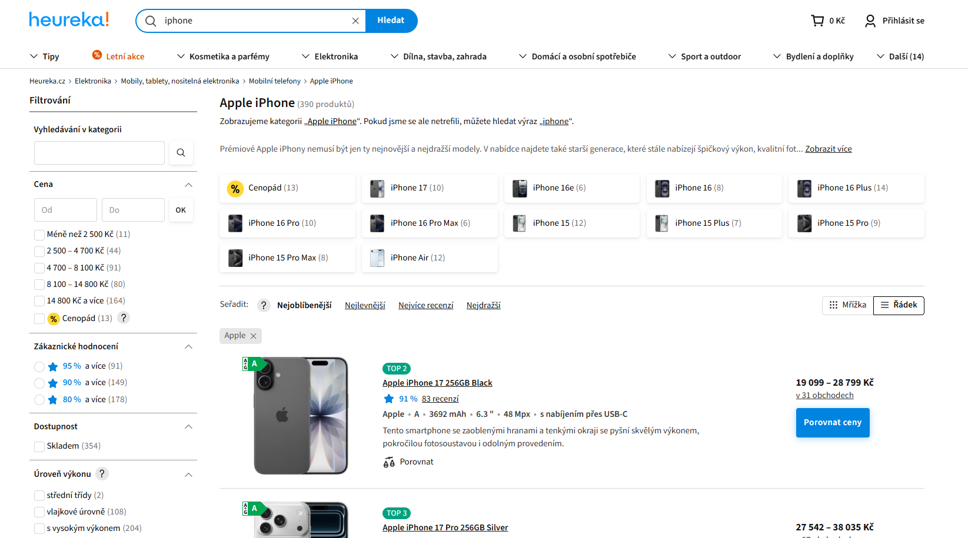Sort by Nejvíce recenzí
The height and width of the screenshot is (538, 968).
pos(426,305)
